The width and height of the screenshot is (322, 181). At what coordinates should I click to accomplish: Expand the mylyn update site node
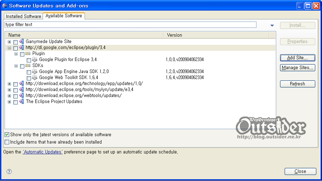point(9,90)
